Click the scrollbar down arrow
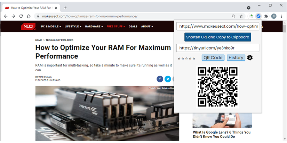287x143 pixels. [285, 139]
